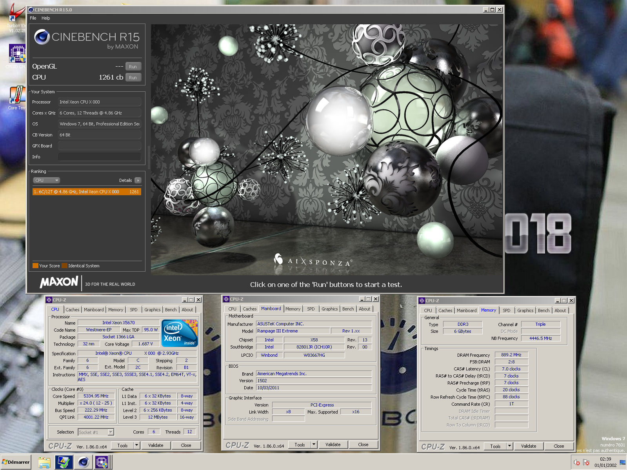Click the mainboard model Rampage III Extreme

(x=292, y=331)
